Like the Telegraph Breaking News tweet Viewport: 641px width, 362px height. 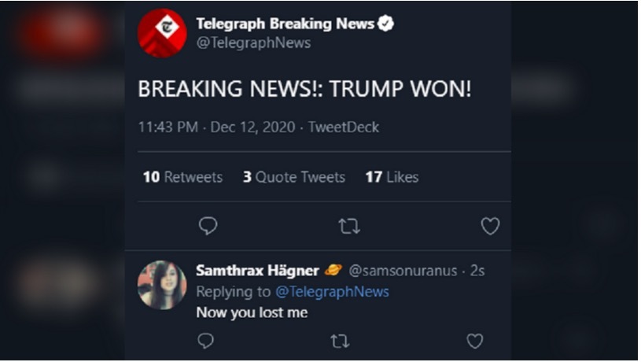click(x=490, y=227)
